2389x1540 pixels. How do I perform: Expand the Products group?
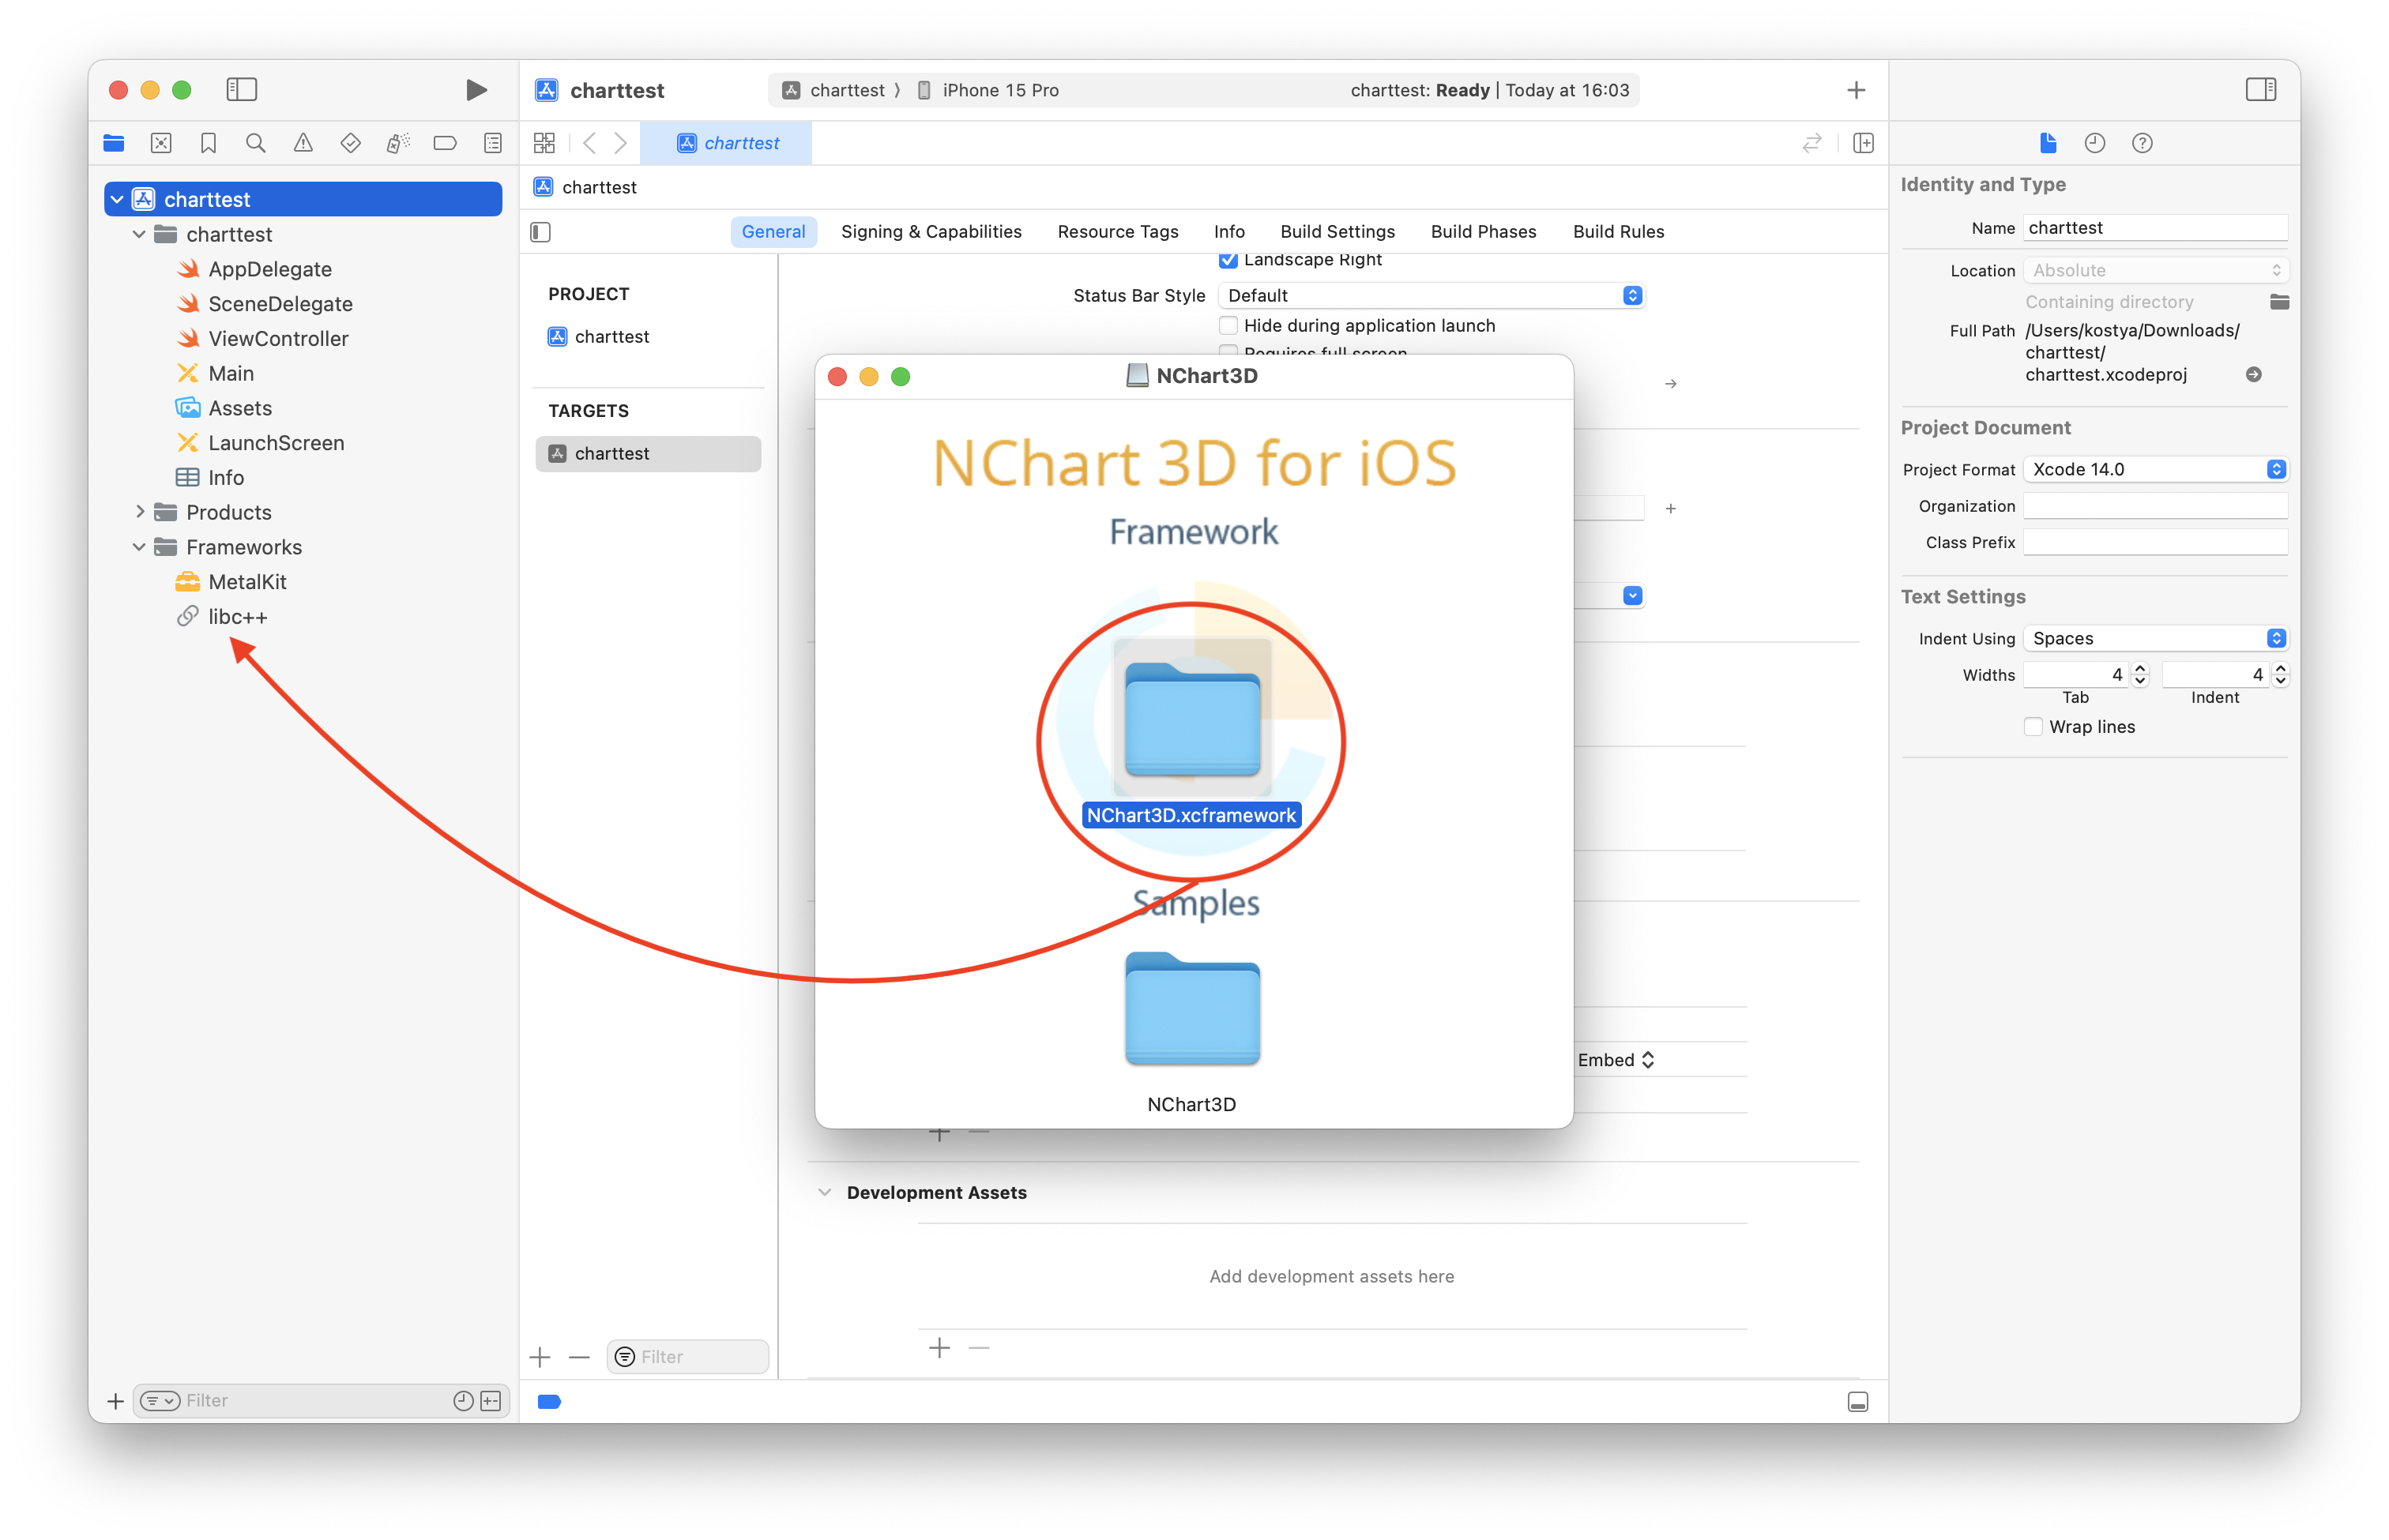click(x=139, y=512)
